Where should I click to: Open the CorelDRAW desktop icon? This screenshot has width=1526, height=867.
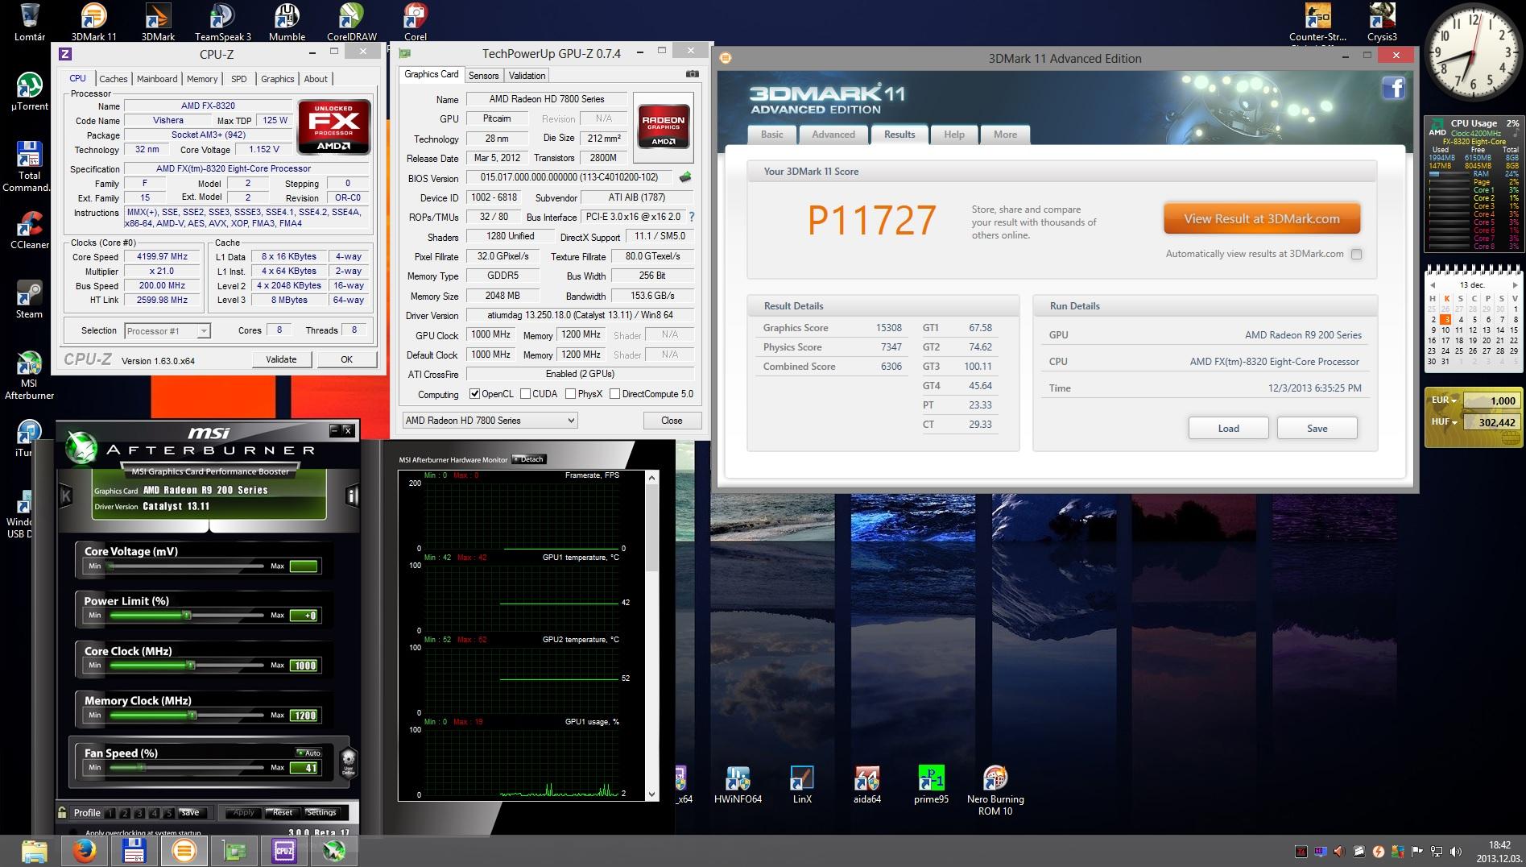coord(352,22)
